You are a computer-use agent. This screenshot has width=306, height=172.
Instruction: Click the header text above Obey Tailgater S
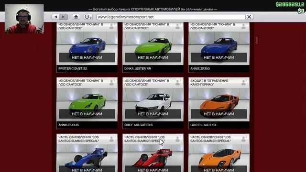147,83
